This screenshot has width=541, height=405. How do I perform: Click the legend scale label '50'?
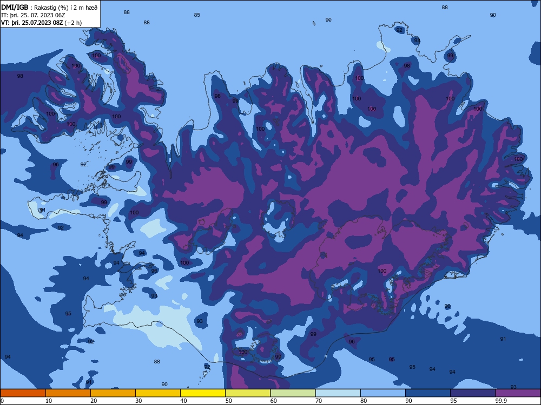point(228,401)
